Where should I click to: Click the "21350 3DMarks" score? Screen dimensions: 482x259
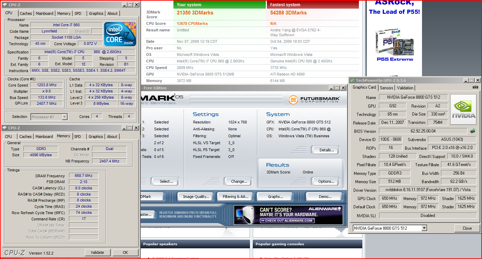[195, 13]
